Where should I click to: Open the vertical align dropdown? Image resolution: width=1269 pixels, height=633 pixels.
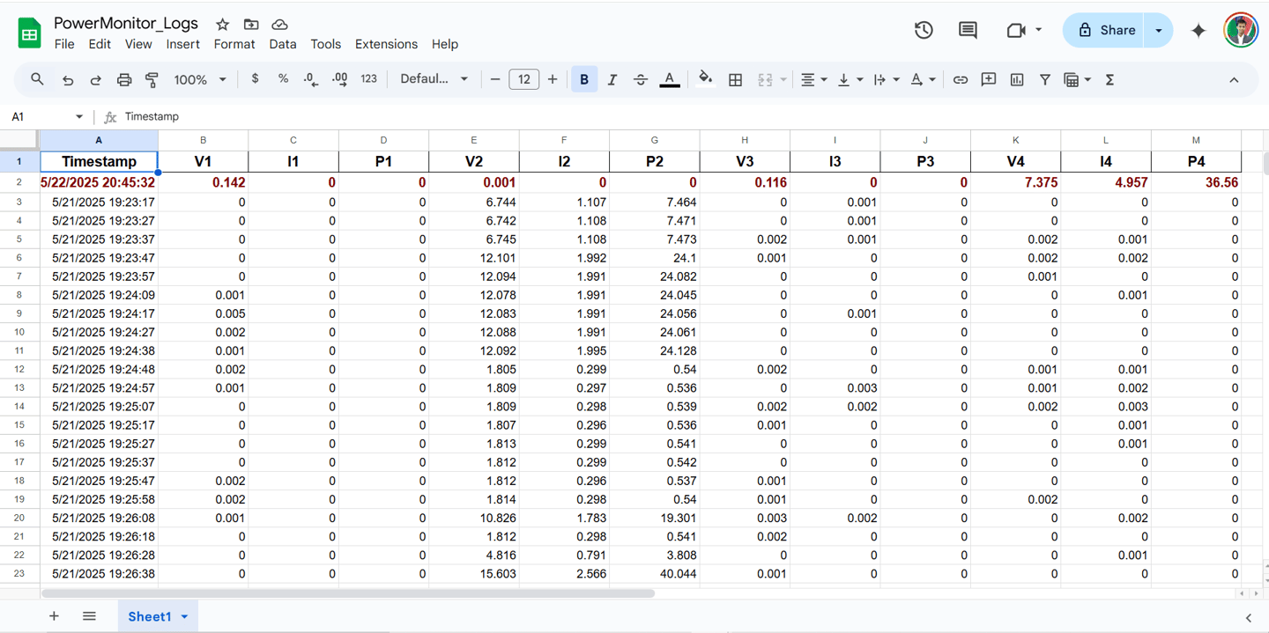click(x=850, y=79)
